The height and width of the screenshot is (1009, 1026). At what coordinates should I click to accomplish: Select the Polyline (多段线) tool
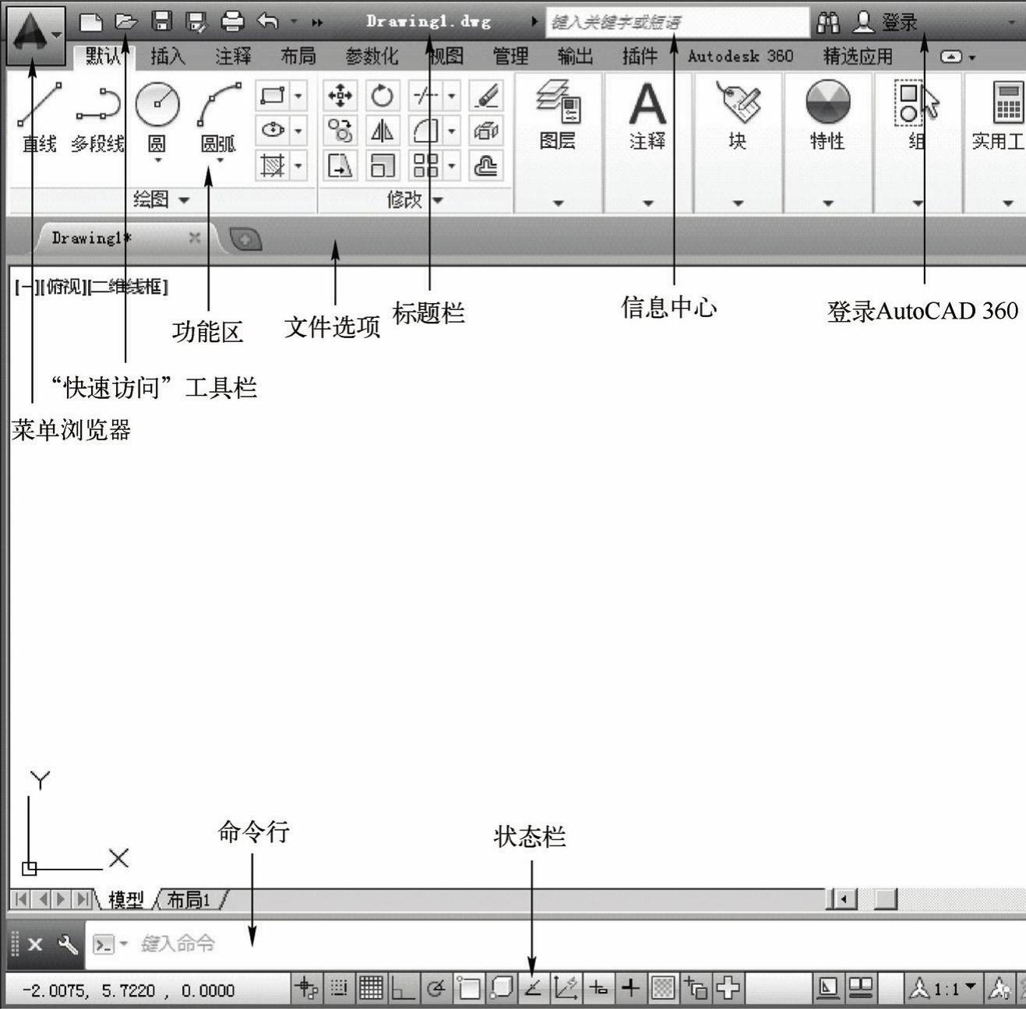pos(98,115)
